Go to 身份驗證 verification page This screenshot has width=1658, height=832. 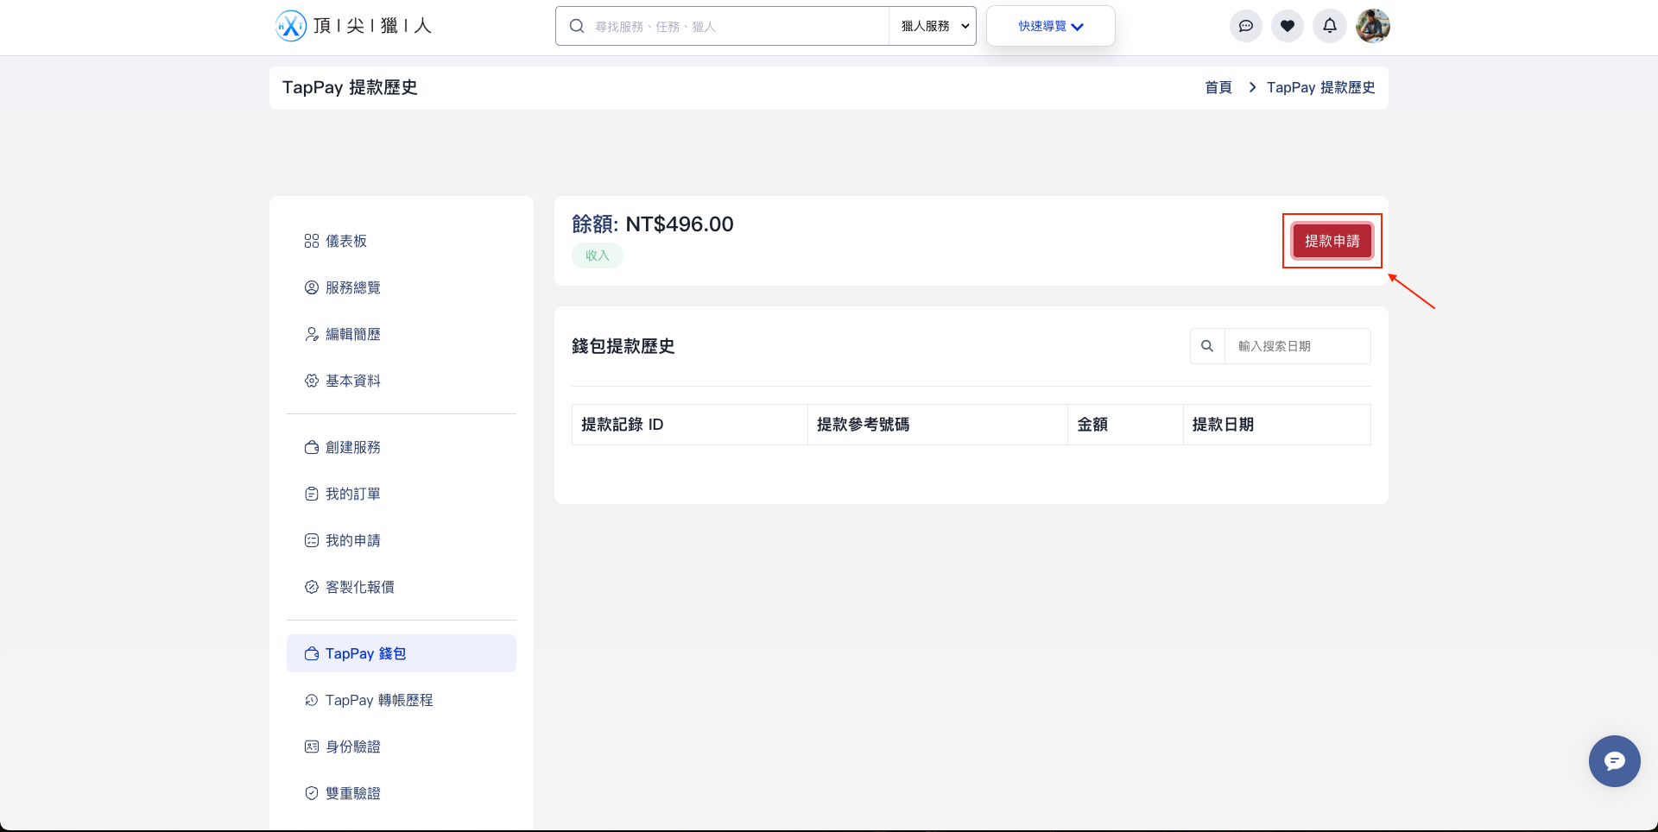tap(353, 746)
